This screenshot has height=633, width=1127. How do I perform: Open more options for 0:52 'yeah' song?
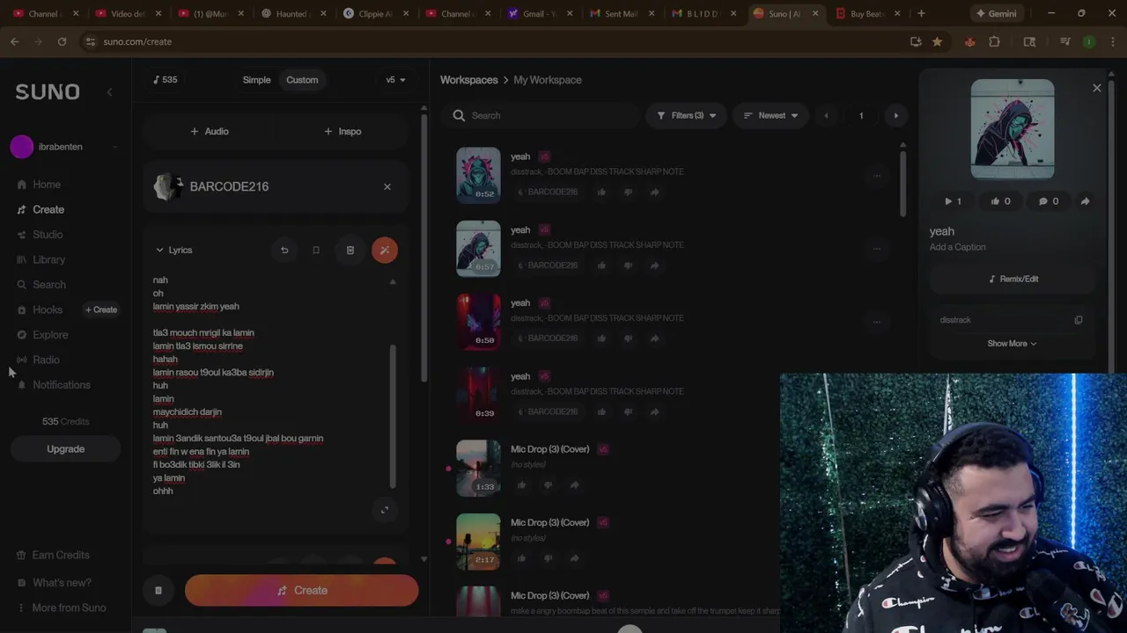[x=876, y=176]
